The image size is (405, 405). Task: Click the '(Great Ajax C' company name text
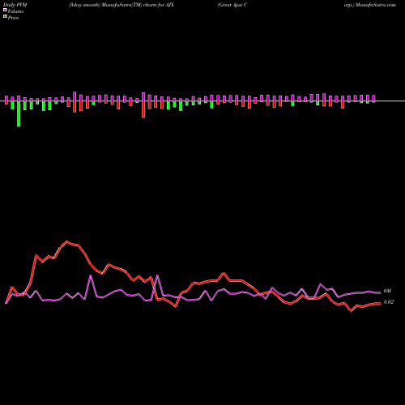coord(232,5)
